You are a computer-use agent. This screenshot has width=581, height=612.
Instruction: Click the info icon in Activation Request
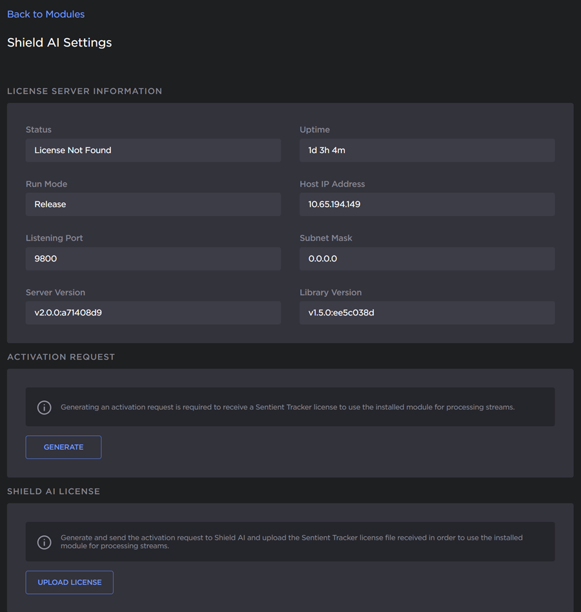tap(44, 407)
